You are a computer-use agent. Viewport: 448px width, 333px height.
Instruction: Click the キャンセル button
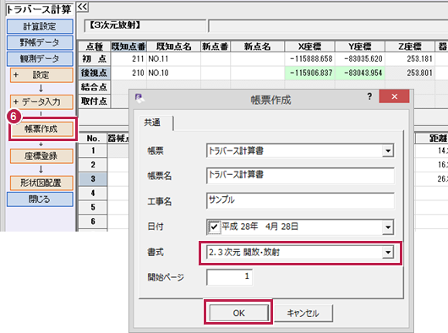[303, 314]
